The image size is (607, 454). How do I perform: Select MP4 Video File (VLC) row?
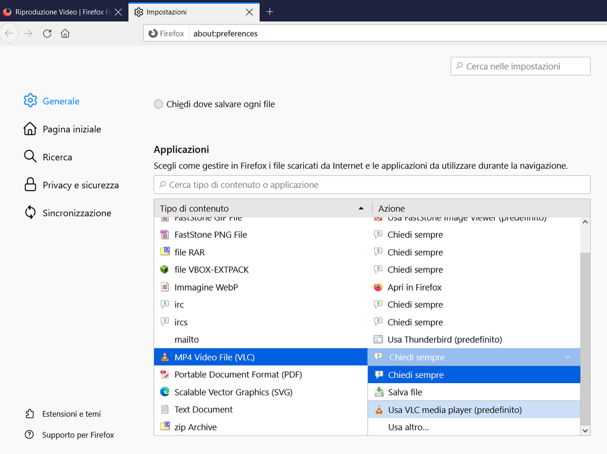pyautogui.click(x=260, y=357)
